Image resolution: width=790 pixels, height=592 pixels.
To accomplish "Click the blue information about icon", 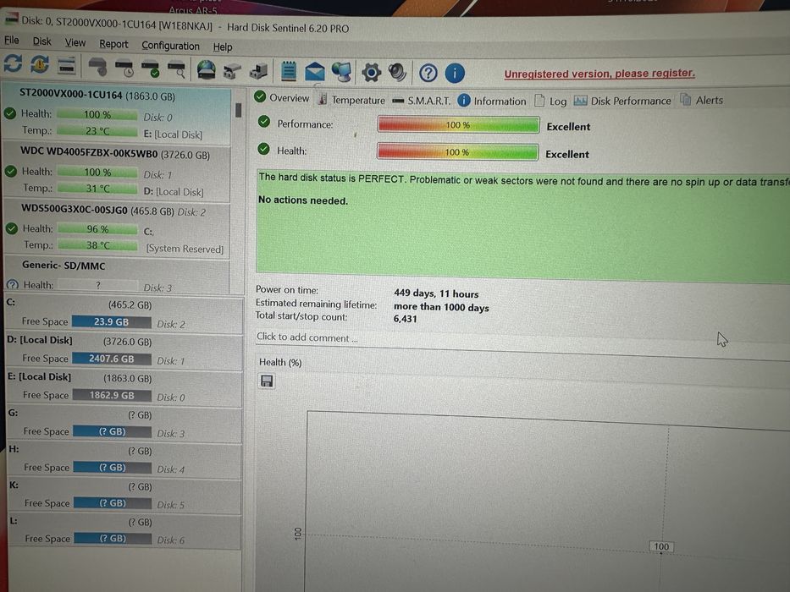I will coord(455,74).
